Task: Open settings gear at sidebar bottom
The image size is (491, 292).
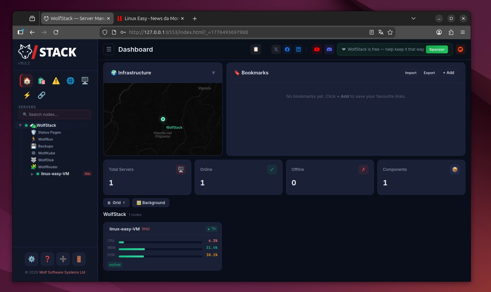Action: 32,259
